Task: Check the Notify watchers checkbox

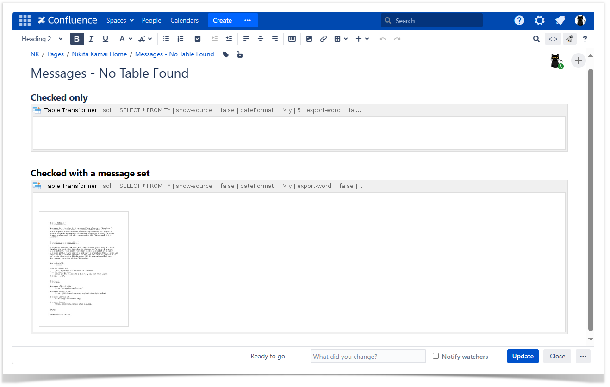Action: click(x=436, y=356)
